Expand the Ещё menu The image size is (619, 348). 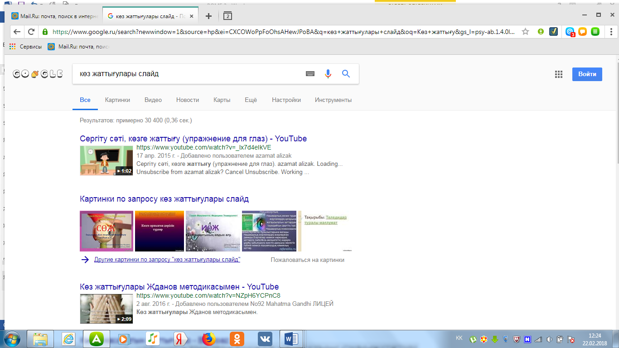251,100
